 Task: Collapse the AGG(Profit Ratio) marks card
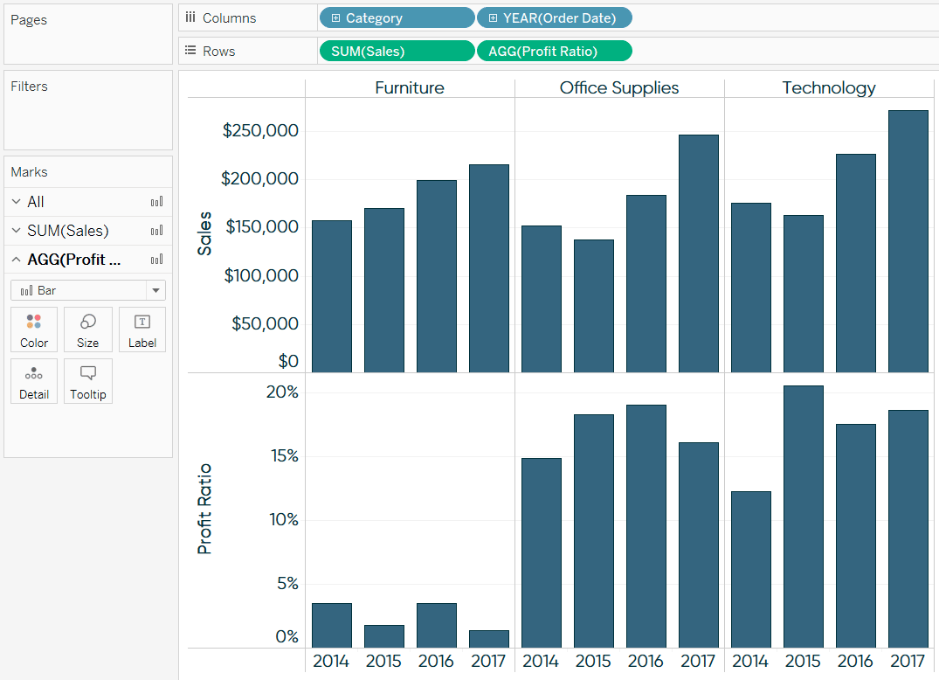coord(15,259)
